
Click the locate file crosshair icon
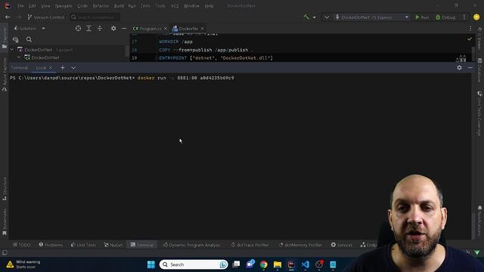click(78, 29)
